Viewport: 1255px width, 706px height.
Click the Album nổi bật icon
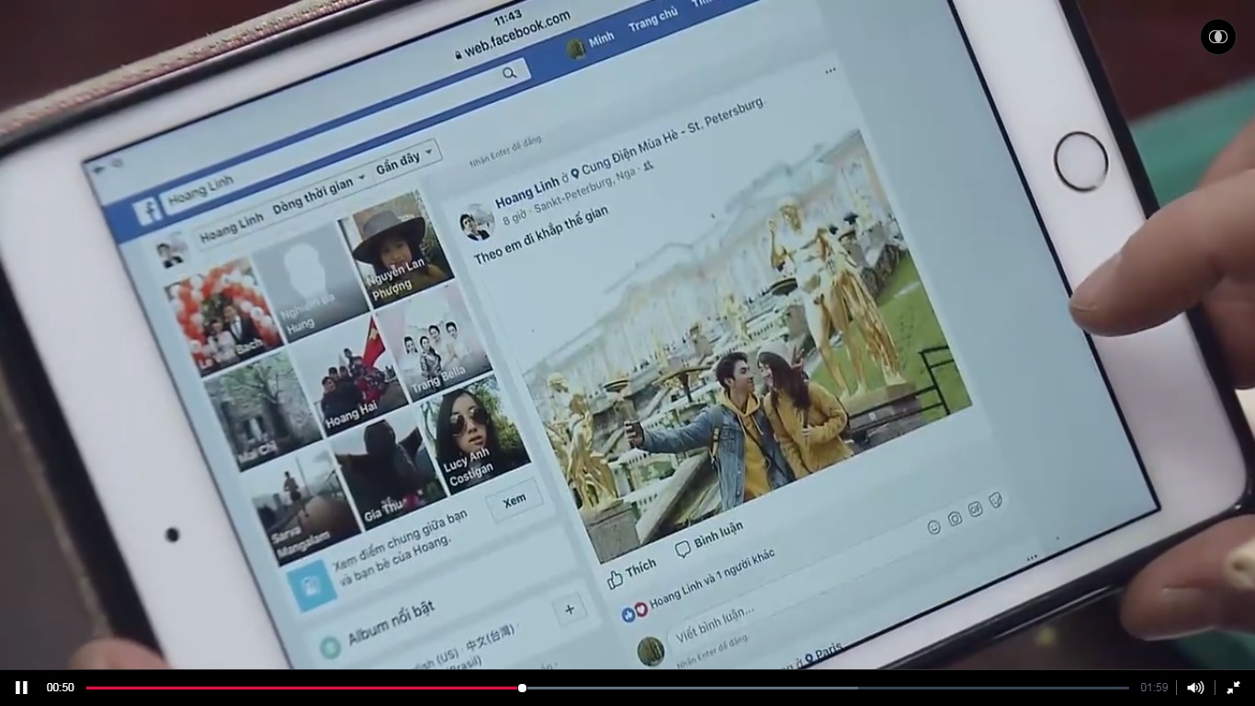(330, 646)
